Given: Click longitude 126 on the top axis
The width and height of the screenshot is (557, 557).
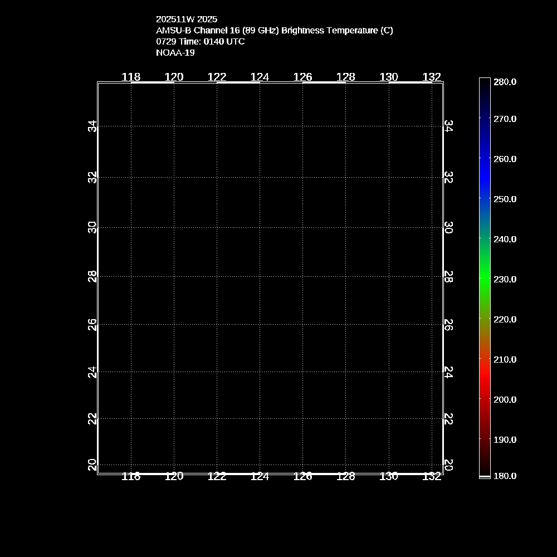Looking at the screenshot, I should [x=302, y=77].
